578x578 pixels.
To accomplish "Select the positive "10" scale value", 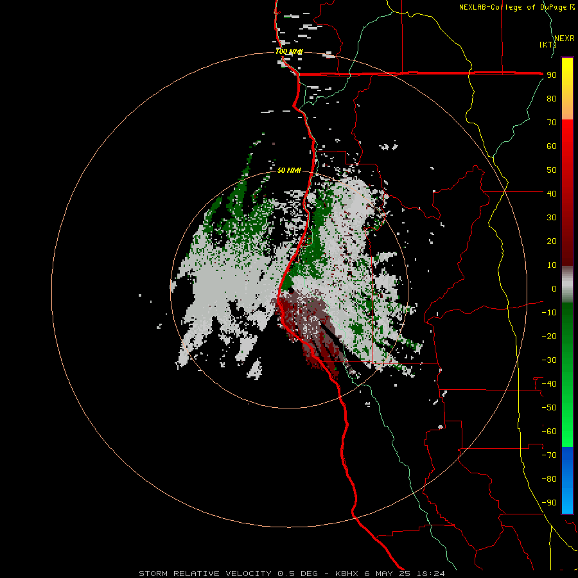I will coord(552,265).
